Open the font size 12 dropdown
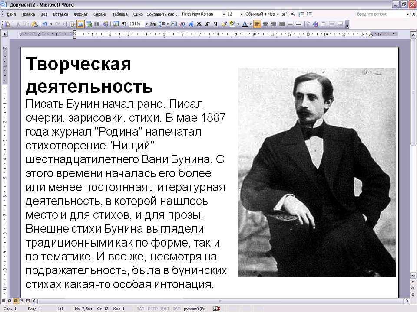417x312 pixels. pos(241,14)
